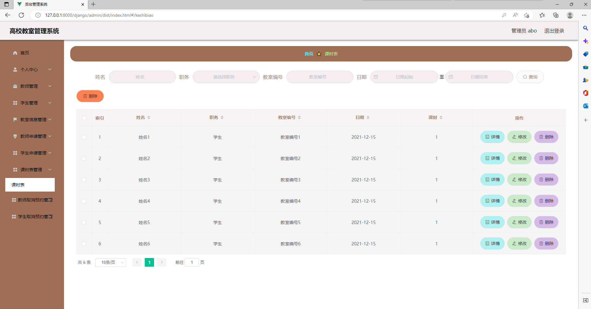View 详情 for row 姓名1
The height and width of the screenshot is (309, 591).
coord(492,137)
